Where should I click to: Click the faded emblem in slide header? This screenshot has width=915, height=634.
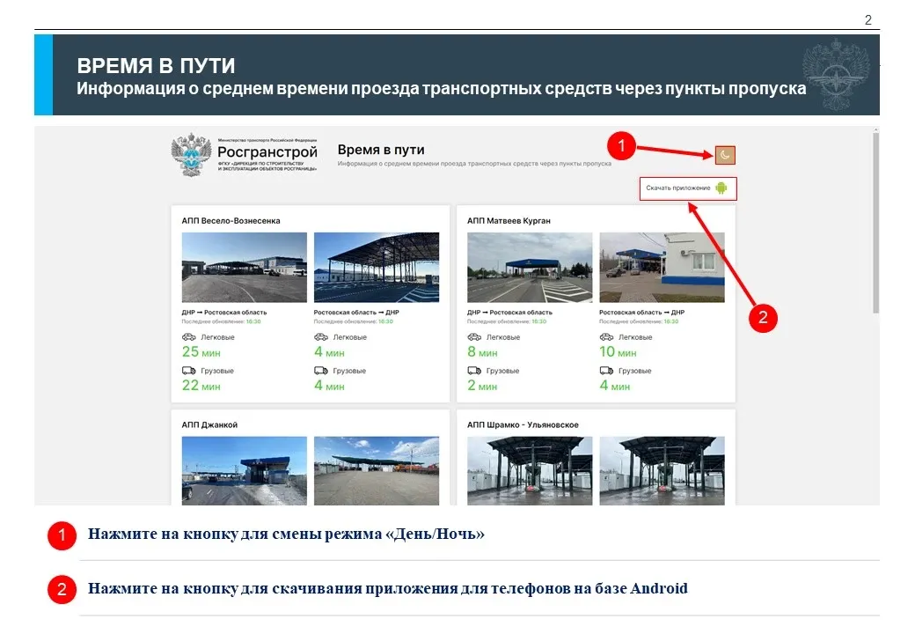(x=835, y=74)
